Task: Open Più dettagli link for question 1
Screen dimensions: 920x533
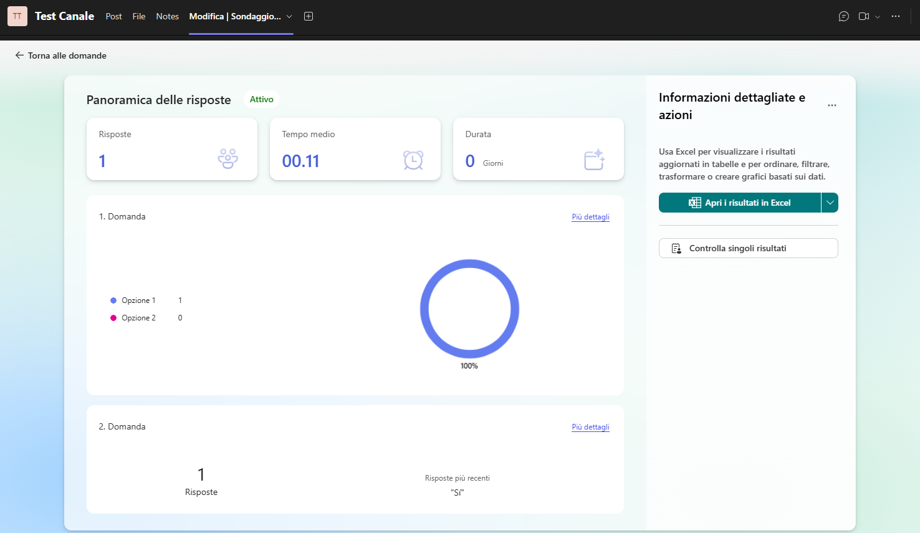Action: (590, 217)
